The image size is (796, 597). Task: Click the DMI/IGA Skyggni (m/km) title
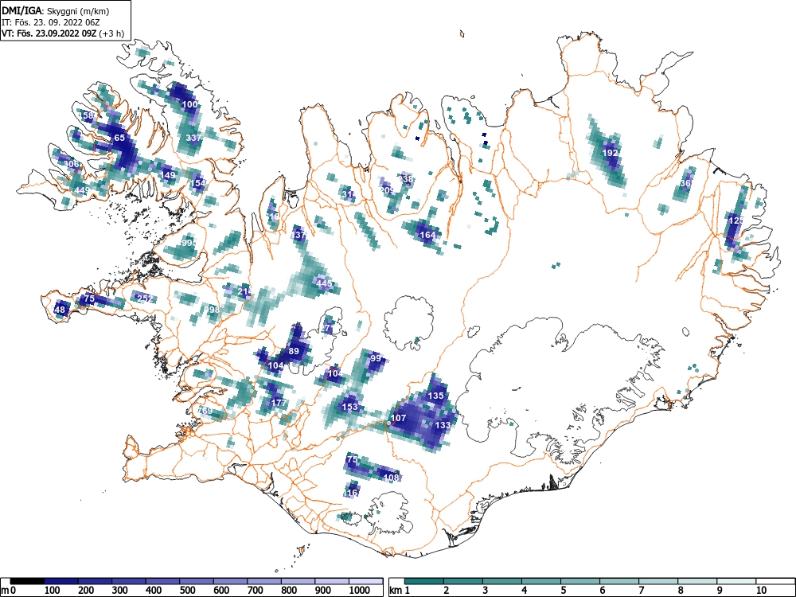point(56,10)
